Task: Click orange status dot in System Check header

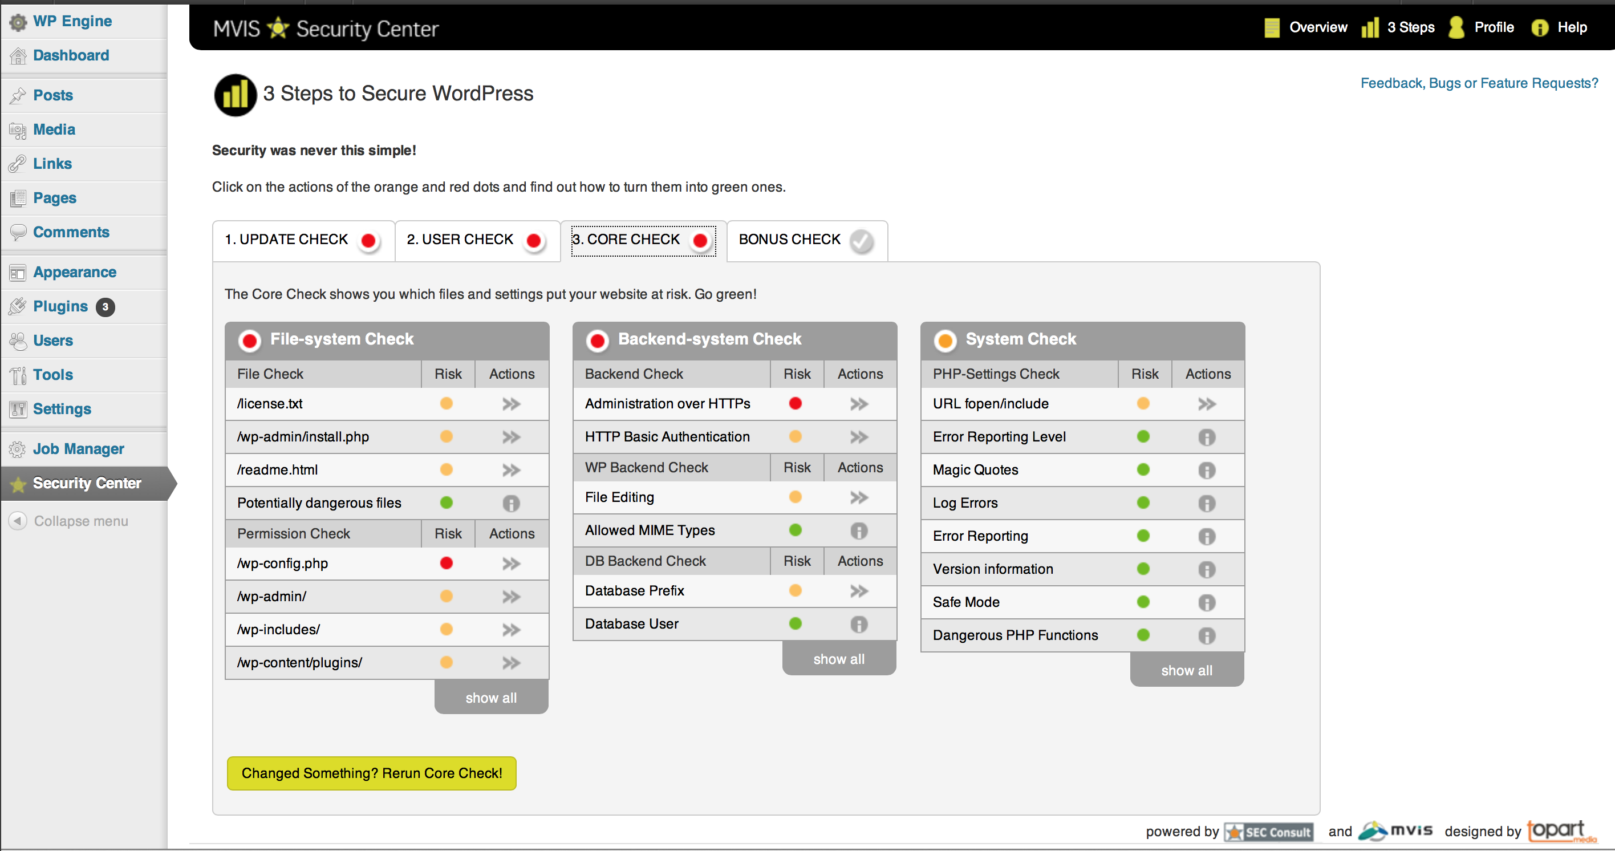Action: click(946, 341)
